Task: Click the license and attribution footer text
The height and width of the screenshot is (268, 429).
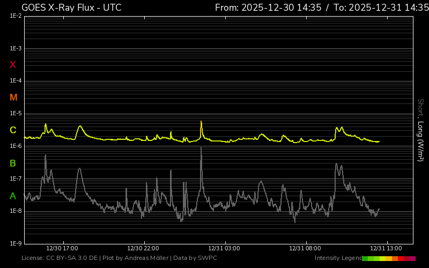Action: tap(119, 258)
